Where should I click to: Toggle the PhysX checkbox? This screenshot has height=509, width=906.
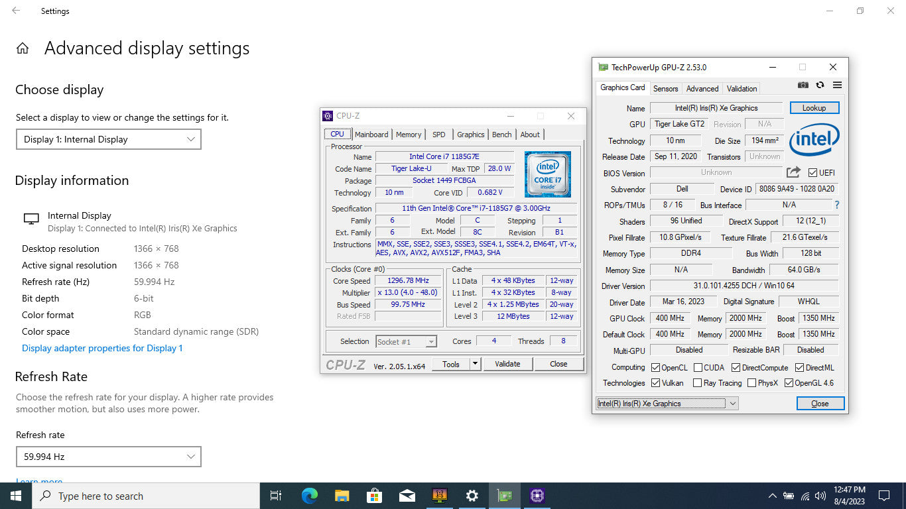click(x=751, y=383)
